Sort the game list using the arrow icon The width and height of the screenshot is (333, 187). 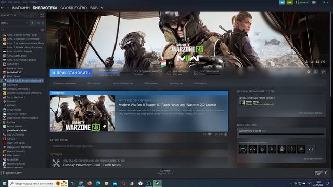click(33, 23)
